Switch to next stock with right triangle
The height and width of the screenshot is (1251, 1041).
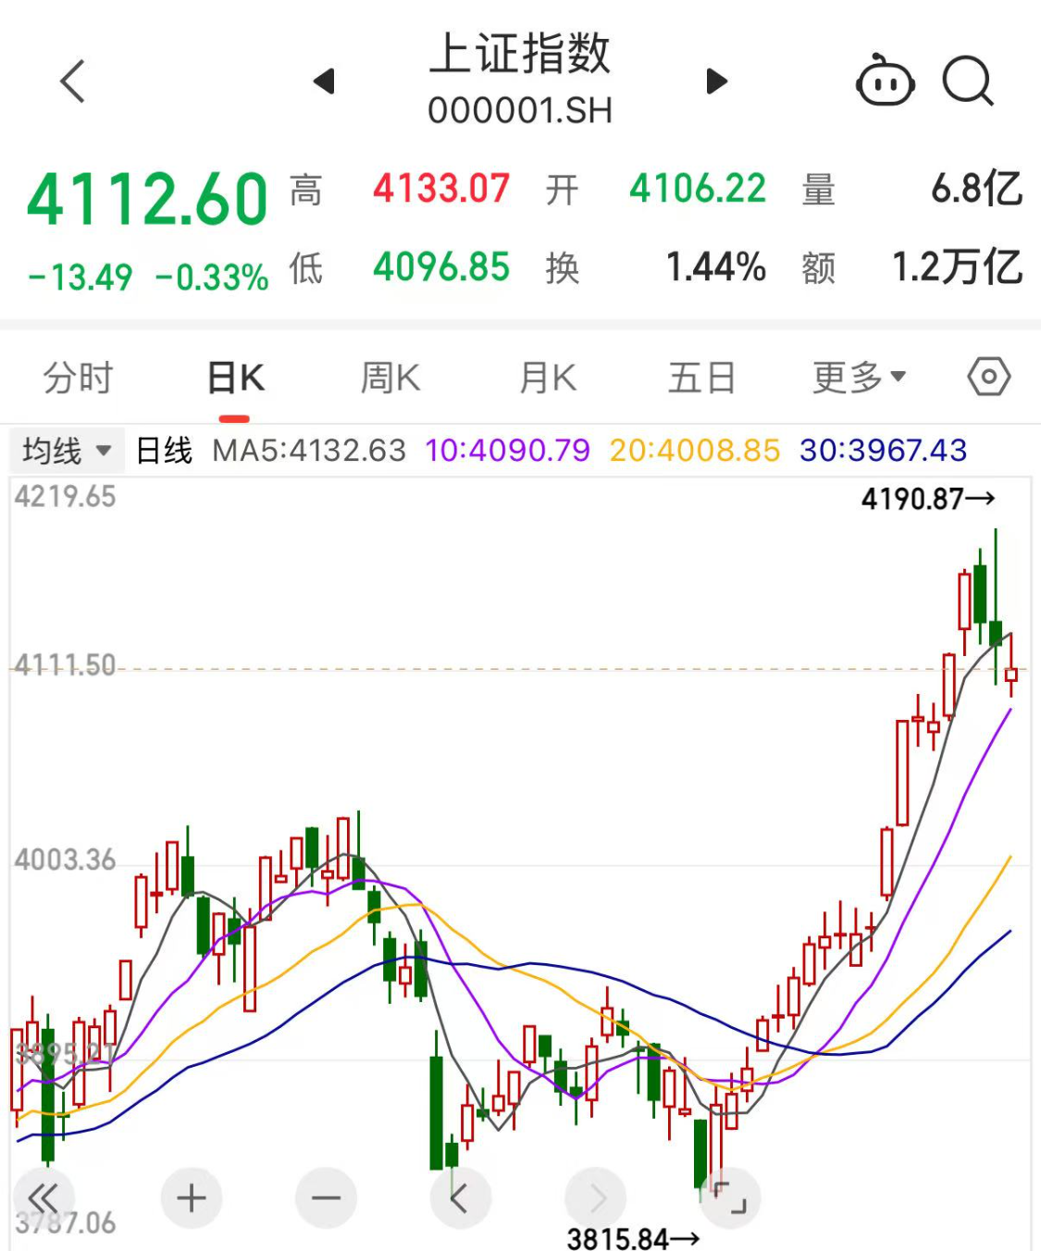pos(716,81)
